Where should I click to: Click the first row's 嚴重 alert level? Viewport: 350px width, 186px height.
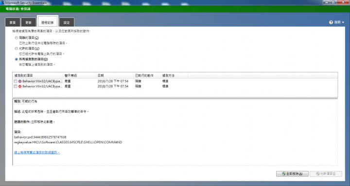tap(68, 81)
